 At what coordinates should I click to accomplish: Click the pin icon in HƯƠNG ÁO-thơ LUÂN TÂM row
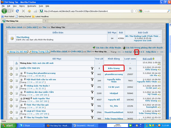point(92,92)
